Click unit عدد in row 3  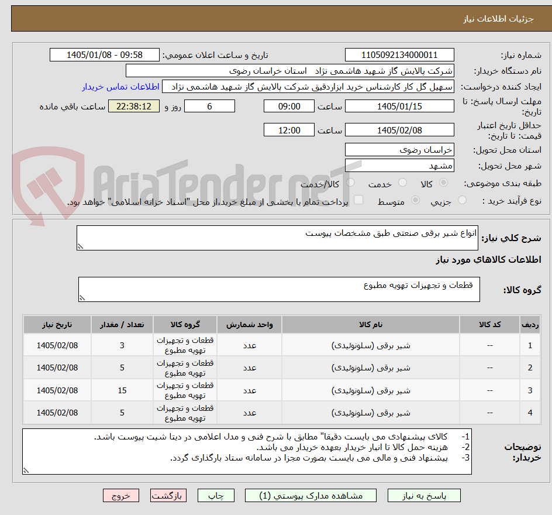[x=249, y=390]
